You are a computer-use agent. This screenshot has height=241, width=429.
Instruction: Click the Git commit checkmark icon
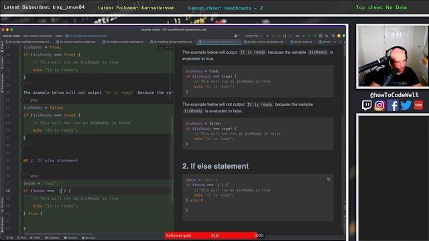[310, 35]
